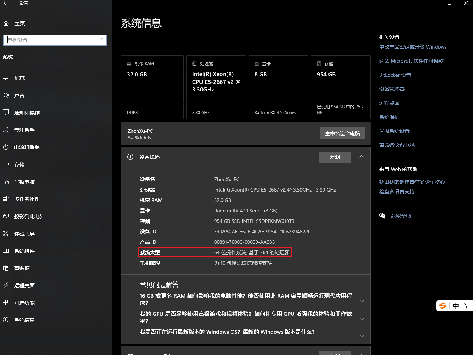Image resolution: width=473 pixels, height=355 pixels.
Task: Click the 设备规格 info circle icon
Action: (131, 157)
